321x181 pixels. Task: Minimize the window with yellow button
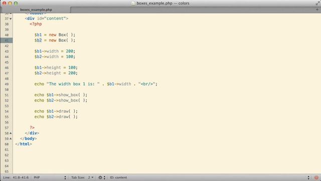(10, 4)
